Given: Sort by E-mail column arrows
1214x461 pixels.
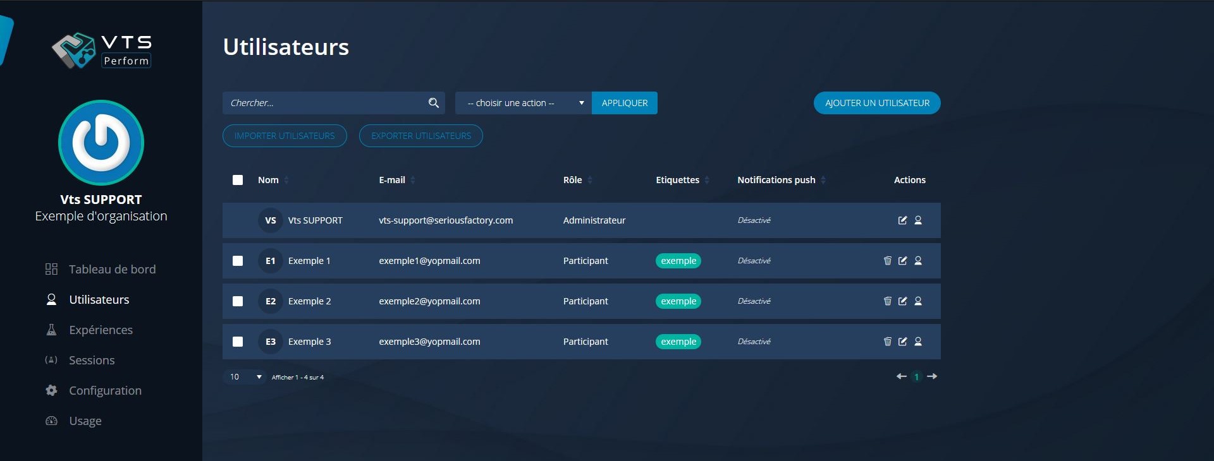Looking at the screenshot, I should pos(413,180).
